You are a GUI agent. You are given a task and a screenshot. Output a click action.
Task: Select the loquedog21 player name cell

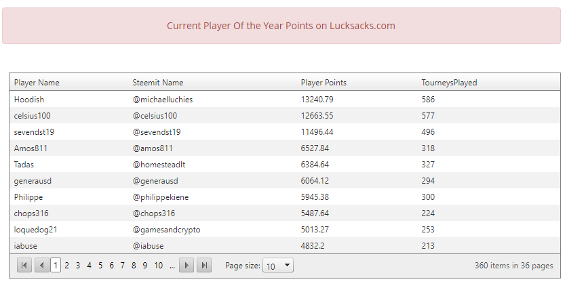click(35, 230)
